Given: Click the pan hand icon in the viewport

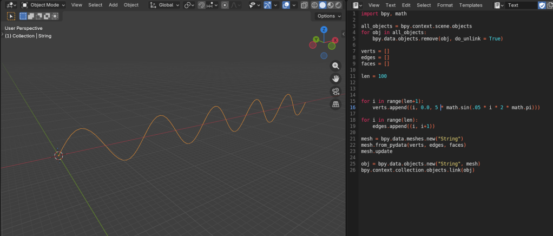Looking at the screenshot, I should (x=335, y=78).
